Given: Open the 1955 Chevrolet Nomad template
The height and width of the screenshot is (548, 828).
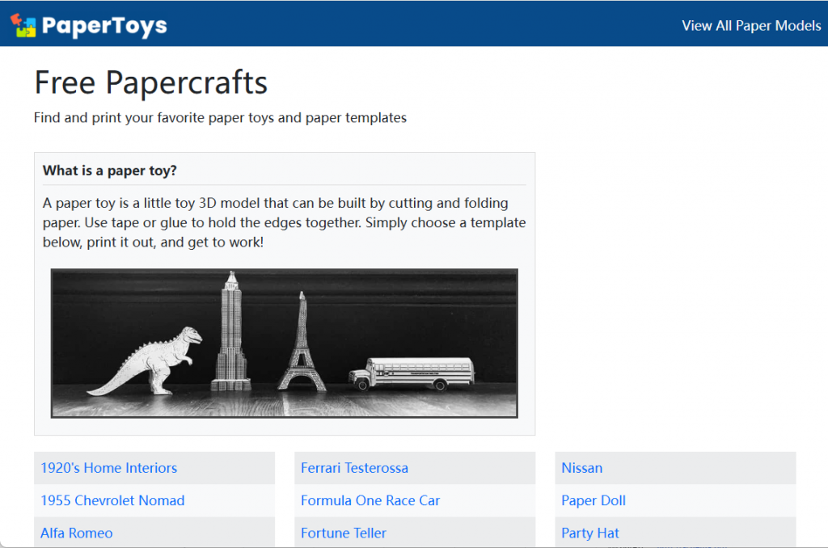Looking at the screenshot, I should pyautogui.click(x=112, y=500).
